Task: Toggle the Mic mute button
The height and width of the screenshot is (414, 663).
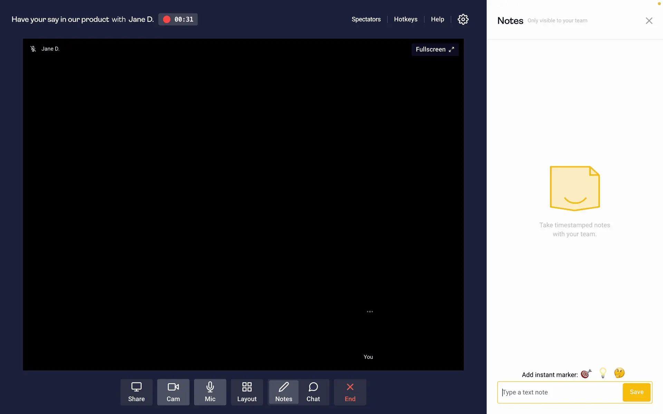Action: 210,392
